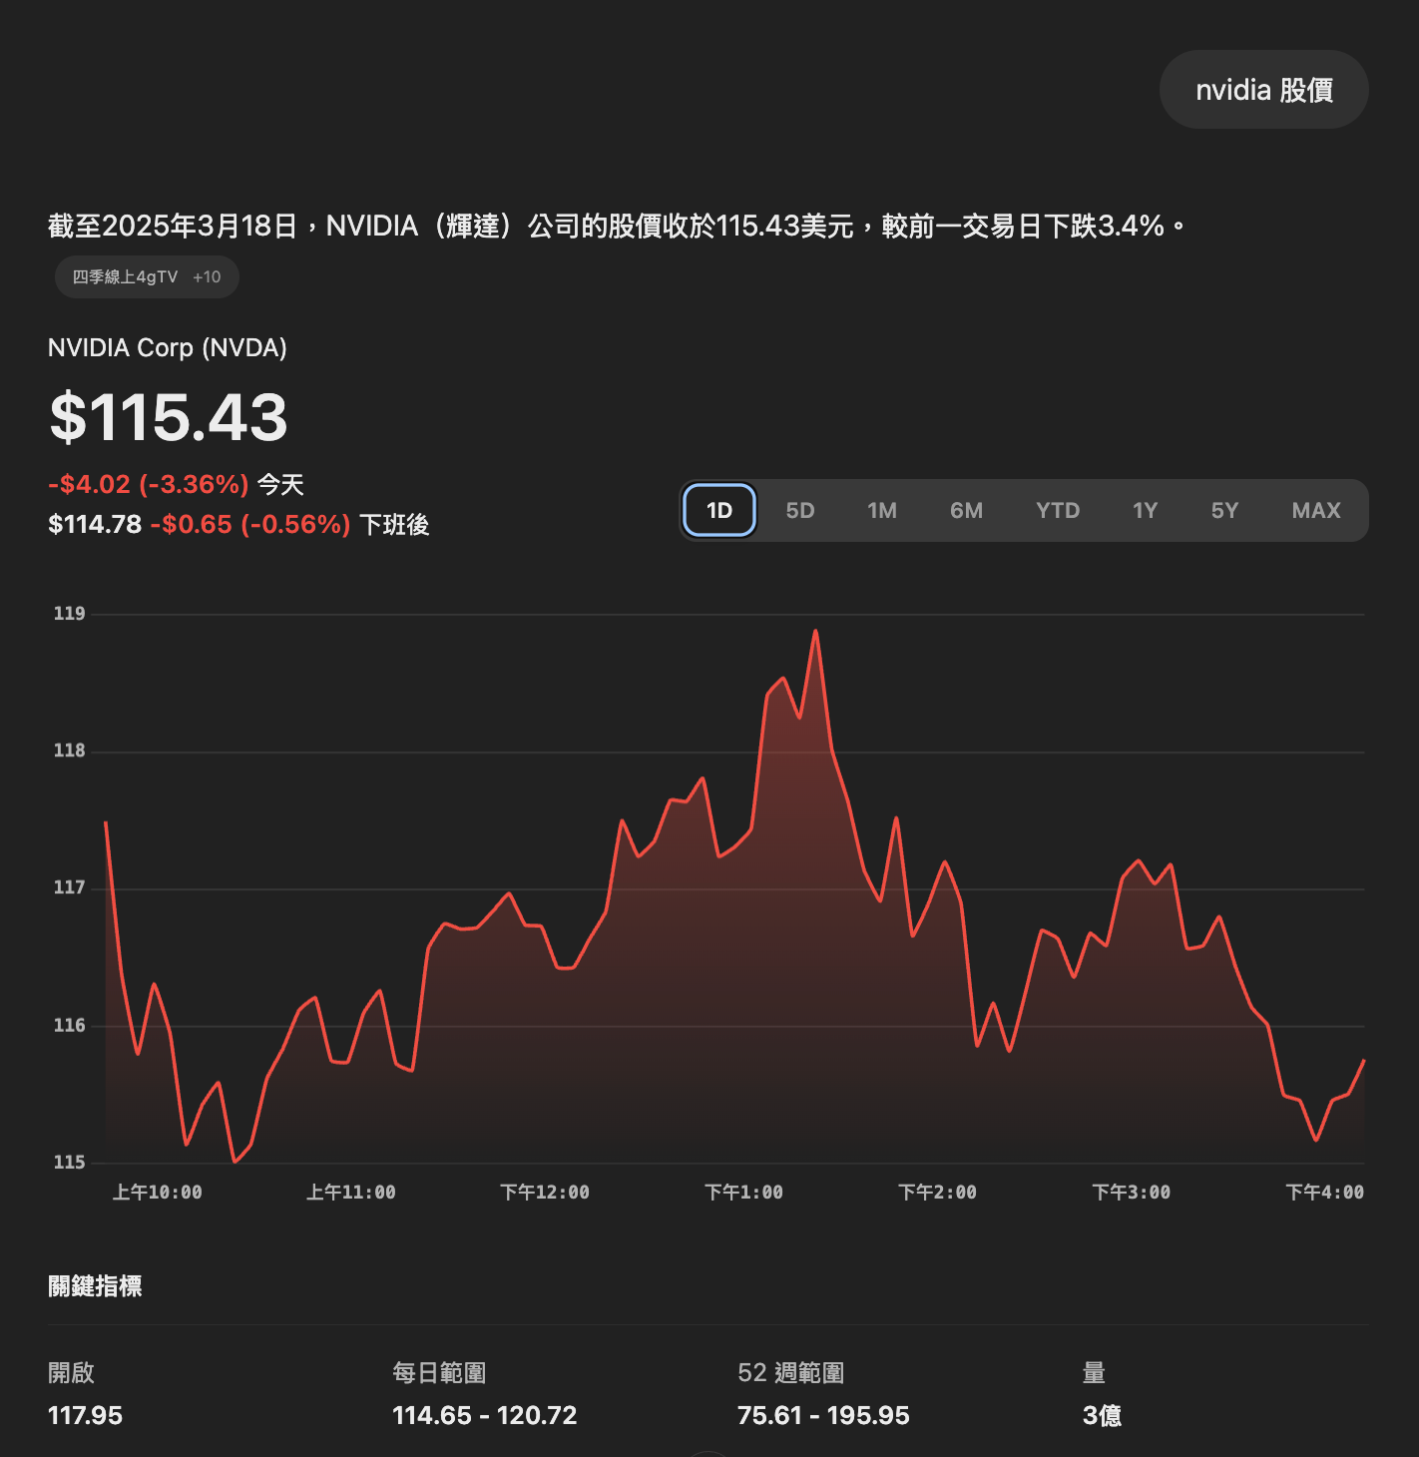Viewport: 1419px width, 1457px height.
Task: Click the 52 週範圍 metric label
Action: tap(791, 1373)
